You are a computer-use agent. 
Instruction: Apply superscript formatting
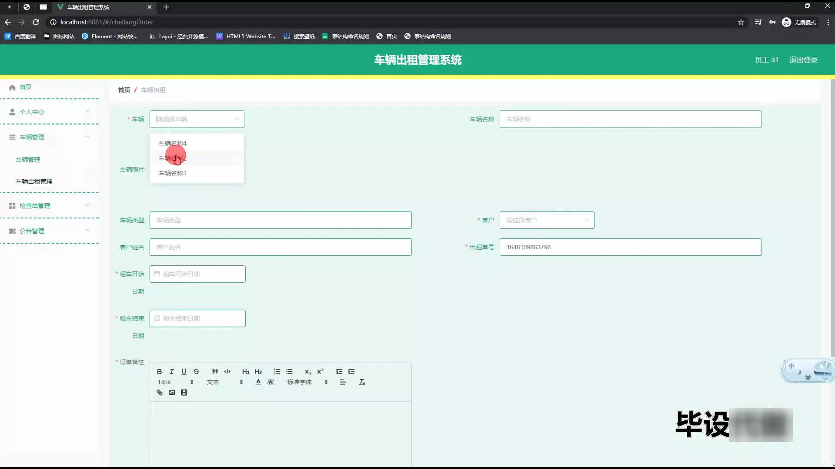[320, 372]
